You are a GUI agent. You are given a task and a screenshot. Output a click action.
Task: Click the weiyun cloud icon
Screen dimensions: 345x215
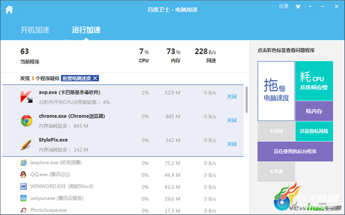[x=24, y=198]
